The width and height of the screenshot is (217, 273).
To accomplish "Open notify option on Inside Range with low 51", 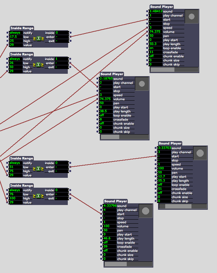I will coord(15,163).
